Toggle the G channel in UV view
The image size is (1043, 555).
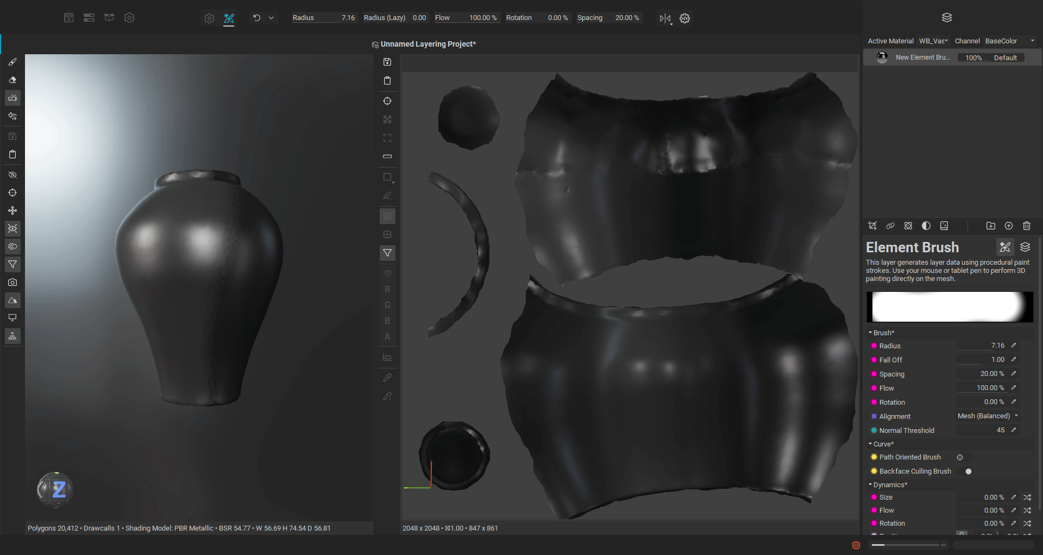[x=387, y=305]
